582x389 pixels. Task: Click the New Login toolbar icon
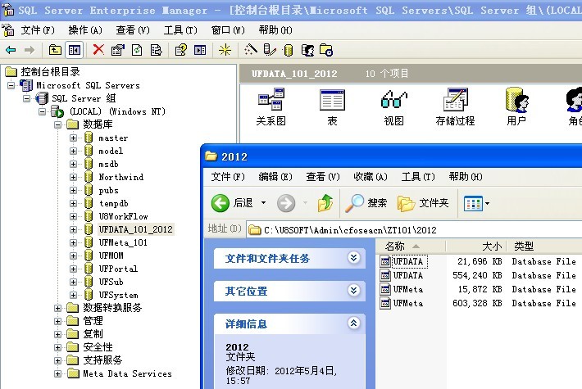coord(307,50)
